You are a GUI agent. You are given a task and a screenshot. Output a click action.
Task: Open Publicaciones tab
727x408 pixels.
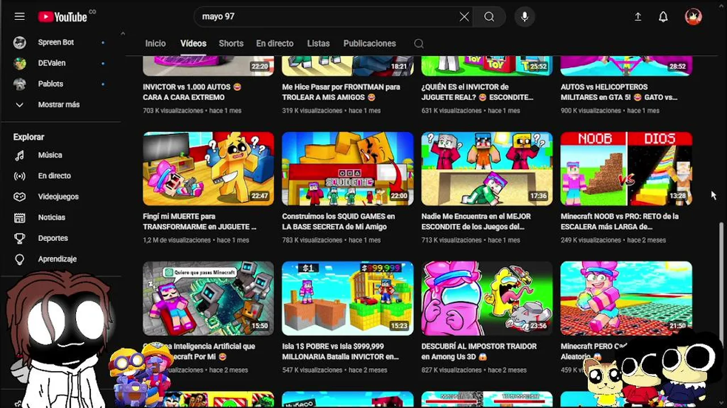pyautogui.click(x=370, y=44)
